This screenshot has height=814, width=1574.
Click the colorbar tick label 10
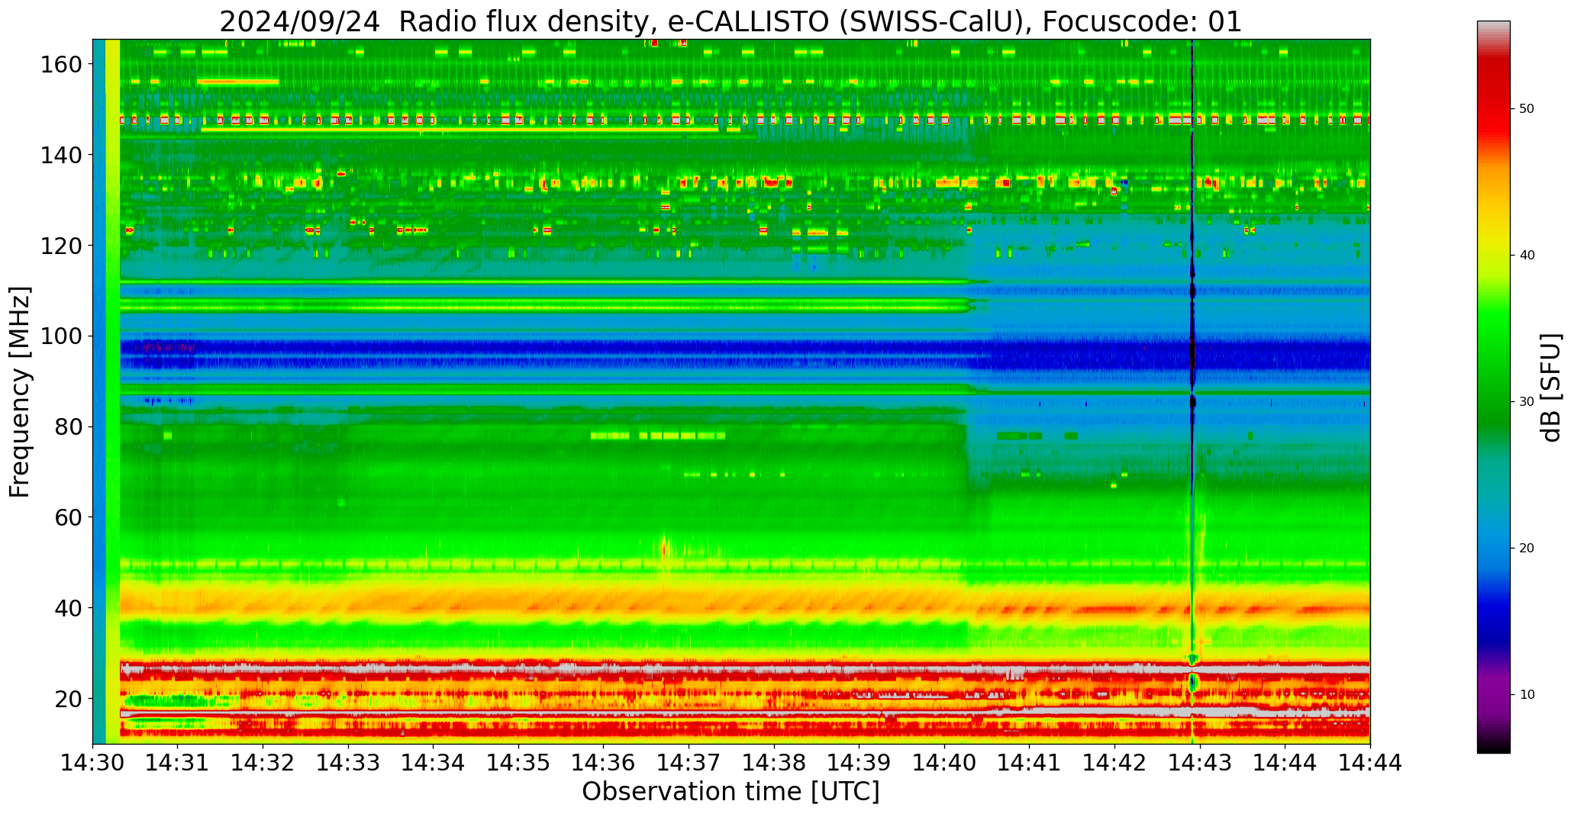point(1527,694)
